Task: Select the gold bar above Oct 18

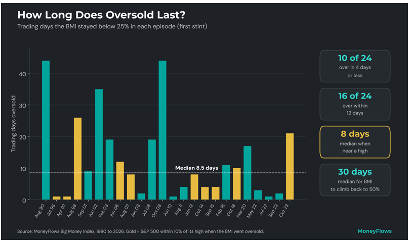Action: point(237,184)
